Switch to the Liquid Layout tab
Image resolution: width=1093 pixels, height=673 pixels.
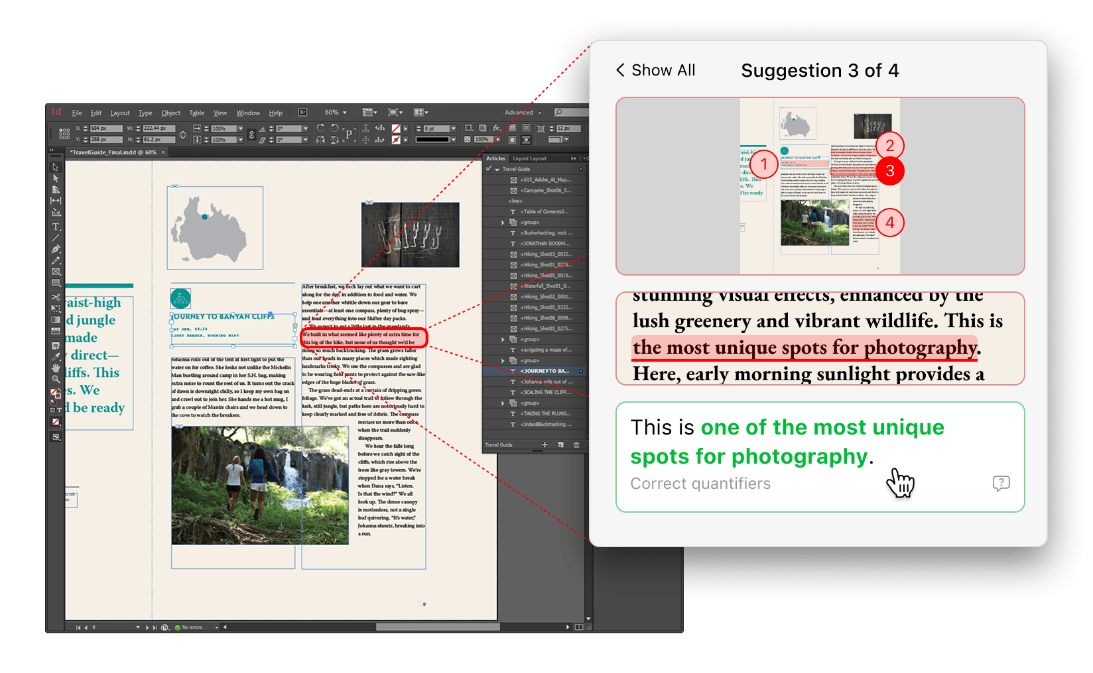(x=529, y=158)
